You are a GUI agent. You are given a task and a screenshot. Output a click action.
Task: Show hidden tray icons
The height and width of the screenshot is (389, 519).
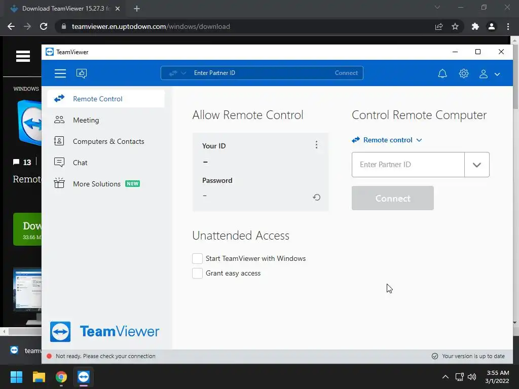(446, 377)
